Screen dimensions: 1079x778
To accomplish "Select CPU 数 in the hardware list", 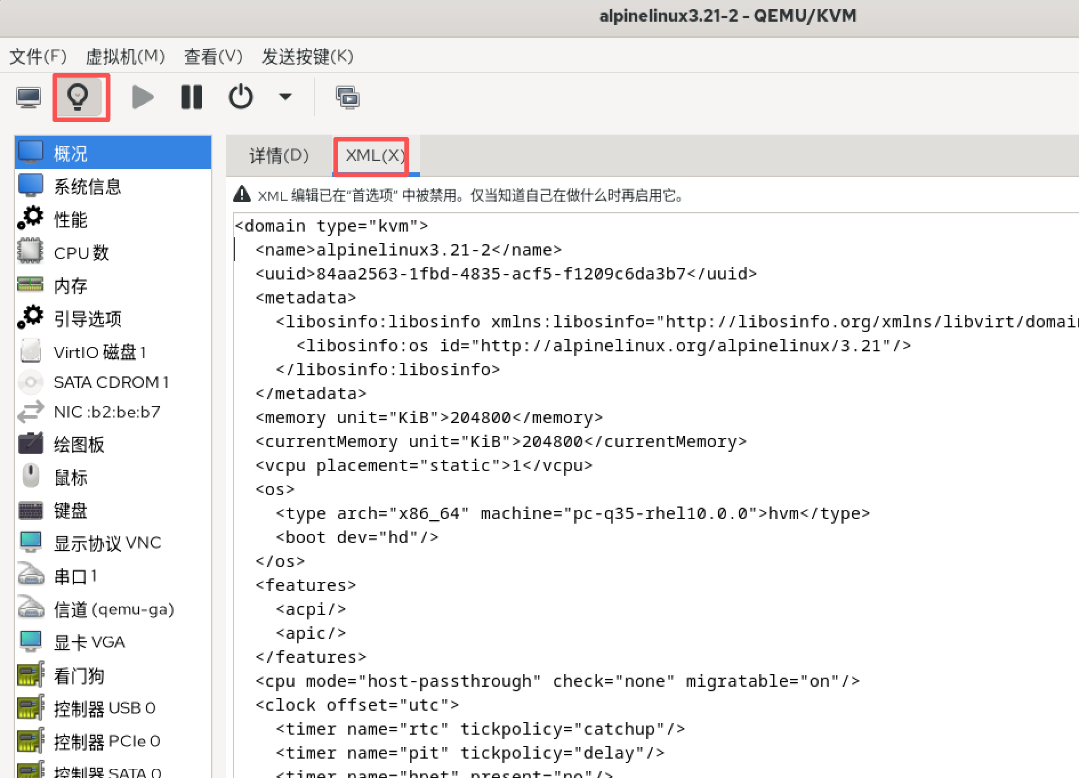I will [x=81, y=253].
